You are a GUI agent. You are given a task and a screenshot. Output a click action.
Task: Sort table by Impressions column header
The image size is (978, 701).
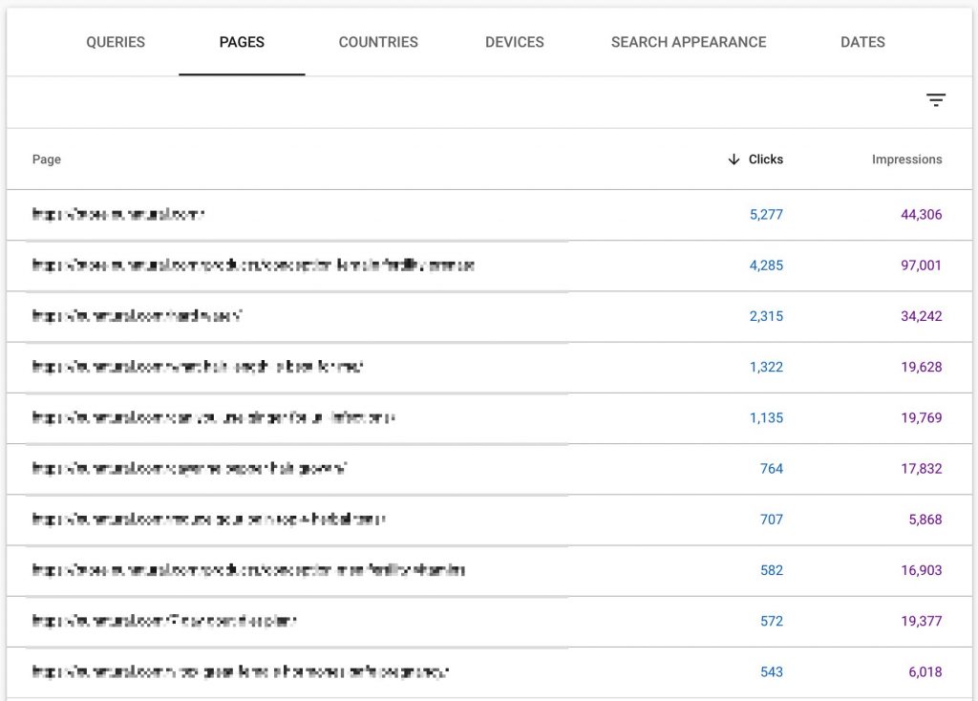907,159
